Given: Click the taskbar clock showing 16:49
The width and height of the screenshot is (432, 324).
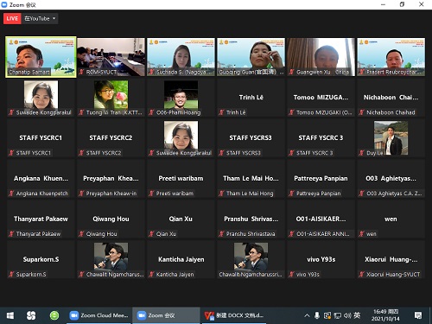Looking at the screenshot, I should click(x=385, y=315).
